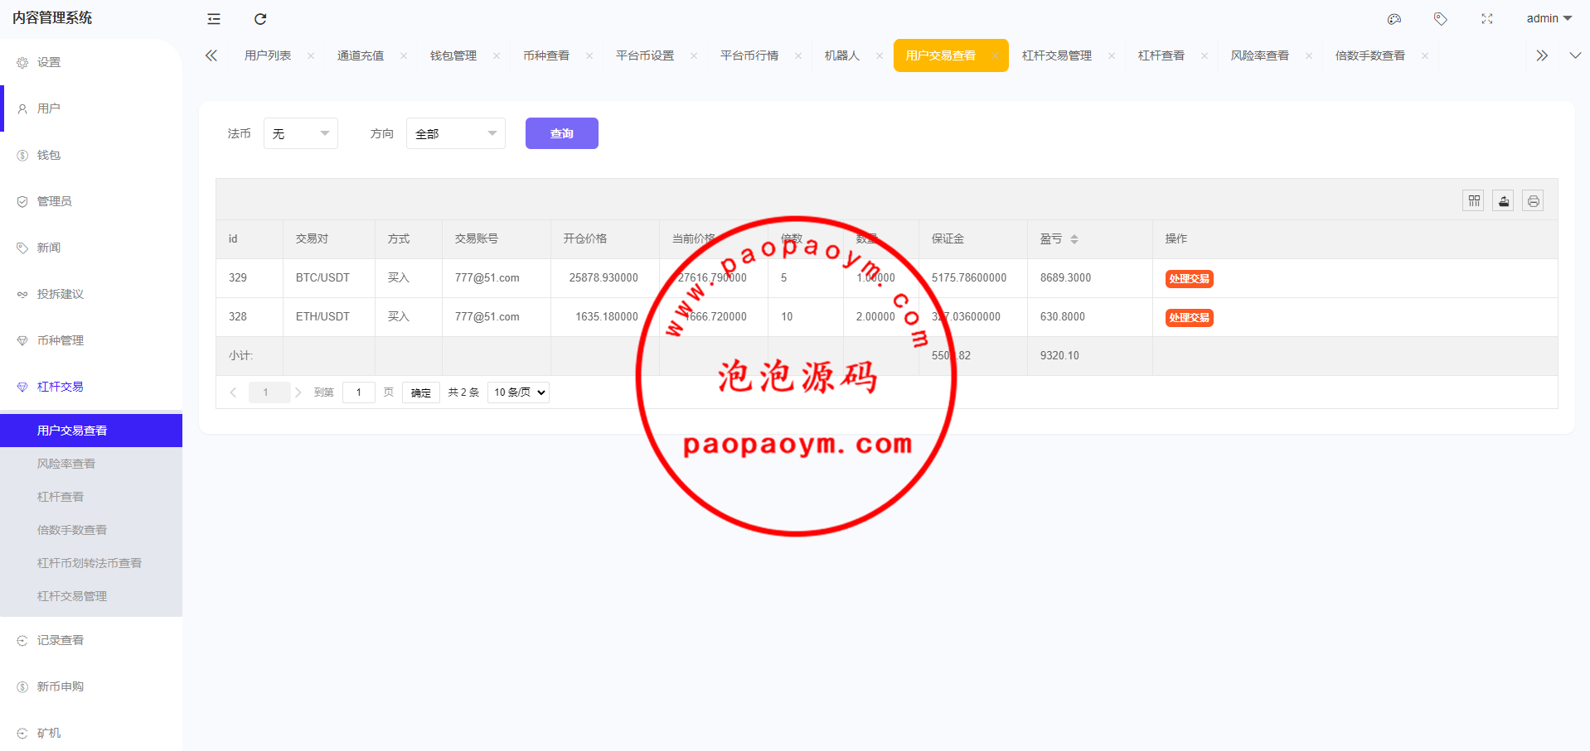
Task: Click the 确定 pagination confirm button
Action: coord(421,392)
